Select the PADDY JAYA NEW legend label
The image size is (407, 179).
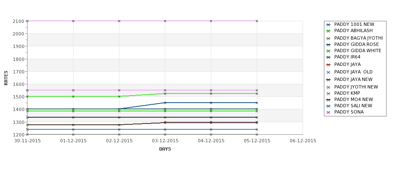(x=353, y=80)
